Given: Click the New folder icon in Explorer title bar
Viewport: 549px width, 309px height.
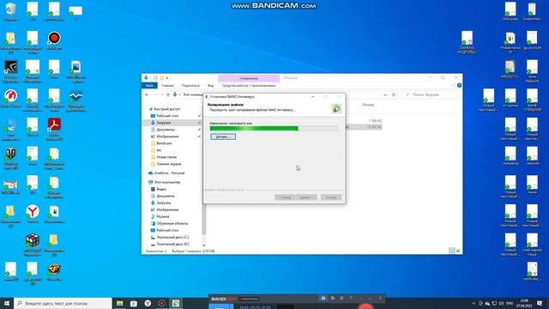Looking at the screenshot, I should click(x=162, y=78).
